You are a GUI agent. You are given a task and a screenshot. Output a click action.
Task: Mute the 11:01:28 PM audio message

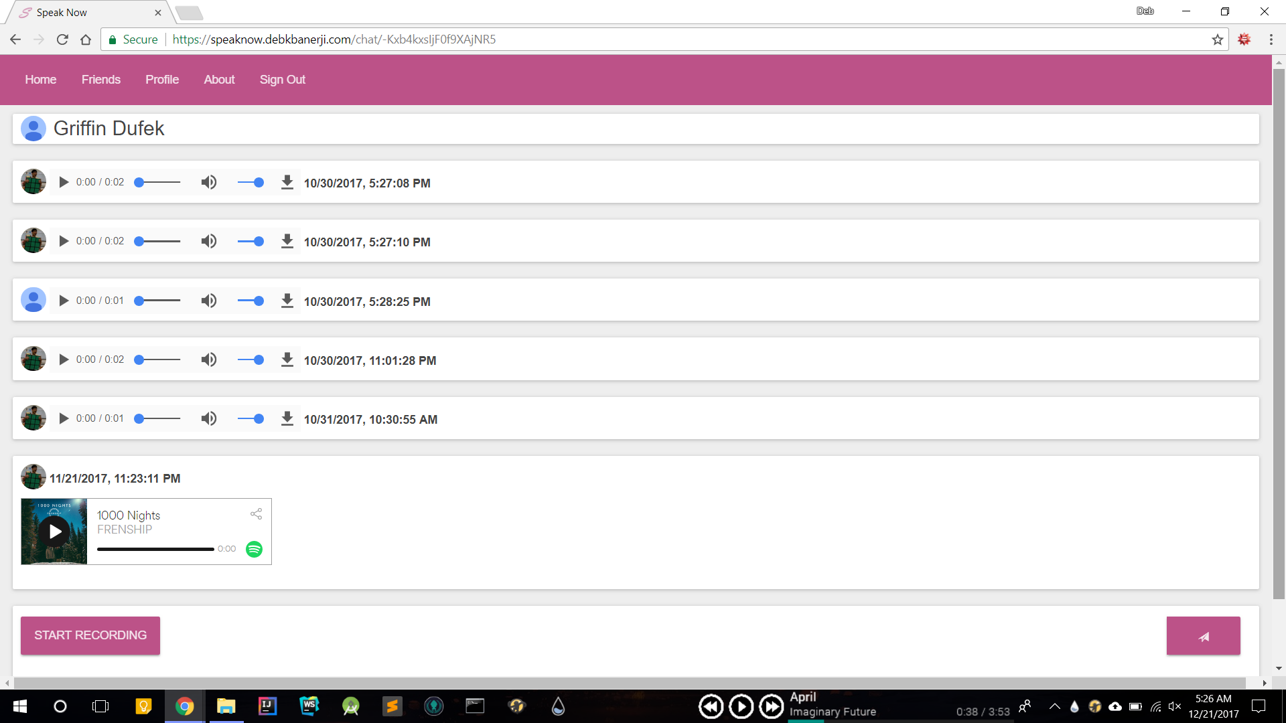point(209,359)
